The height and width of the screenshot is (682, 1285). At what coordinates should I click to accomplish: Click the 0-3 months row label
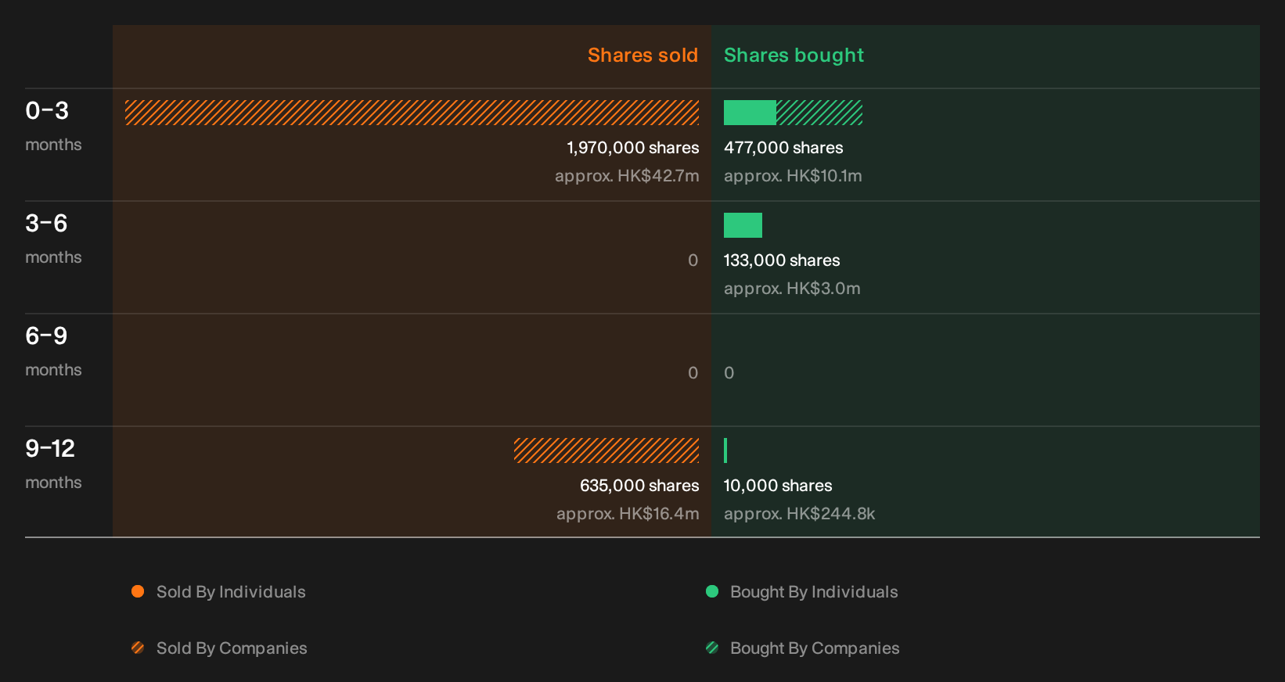(53, 126)
